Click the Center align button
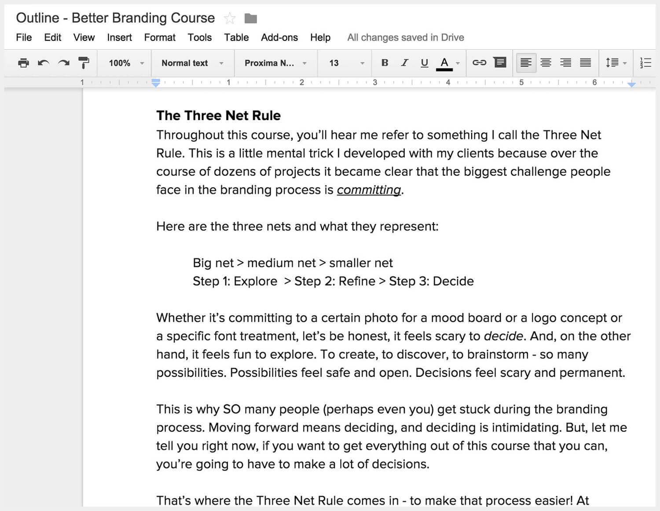This screenshot has height=511, width=660. click(x=546, y=63)
